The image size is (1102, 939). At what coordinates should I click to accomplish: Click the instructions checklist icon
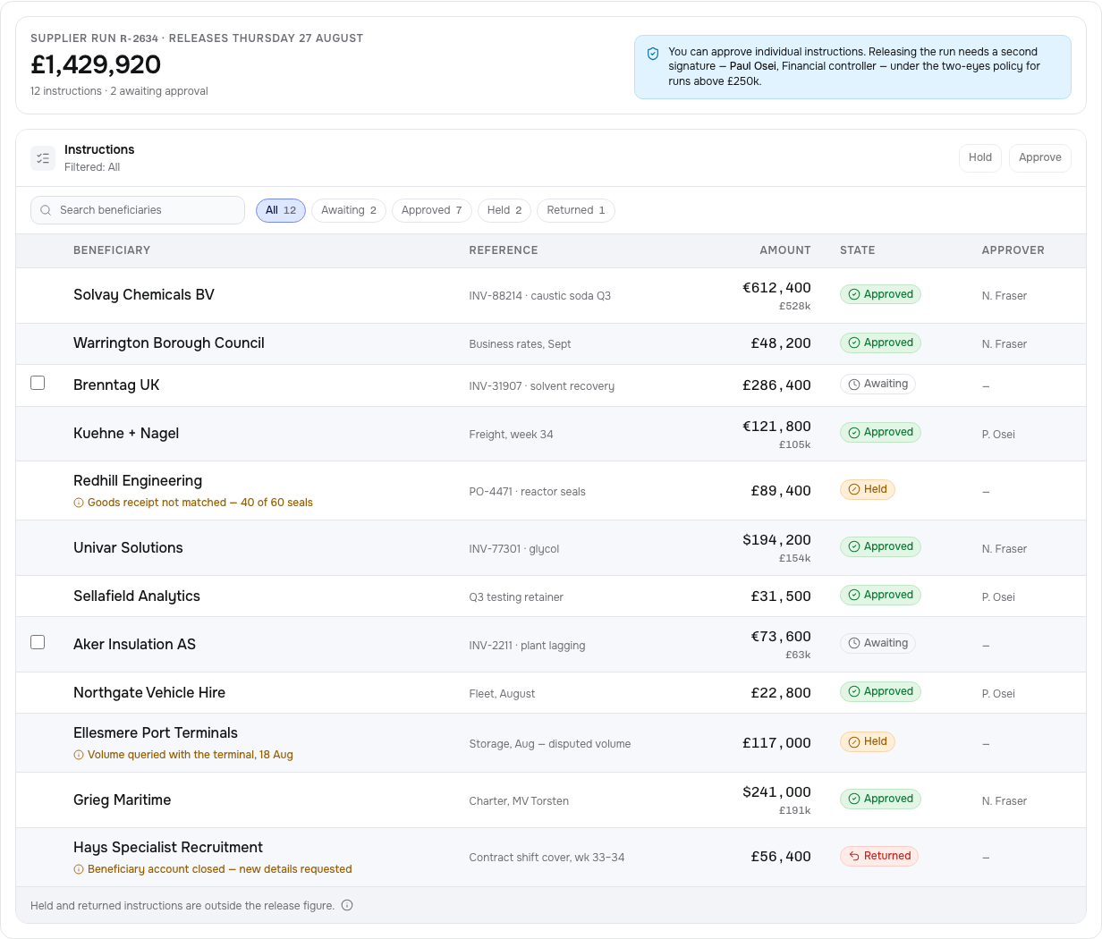(x=43, y=158)
